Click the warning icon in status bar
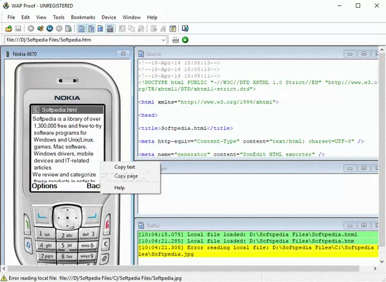The image size is (386, 282). [5, 278]
